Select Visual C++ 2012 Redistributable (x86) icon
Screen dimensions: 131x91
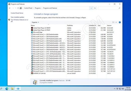pyautogui.click(x=32, y=58)
